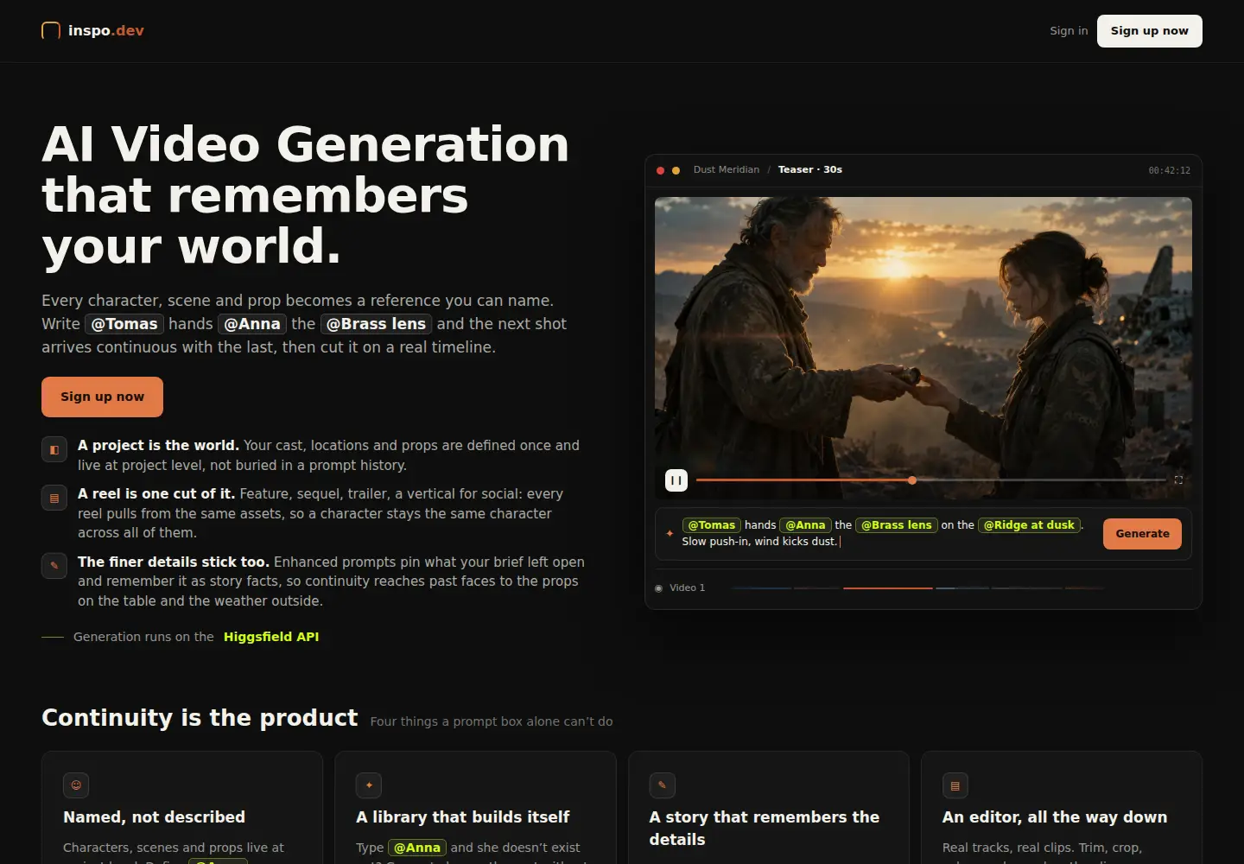1244x864 pixels.
Task: Pause the teaser video playback
Action: pos(676,480)
